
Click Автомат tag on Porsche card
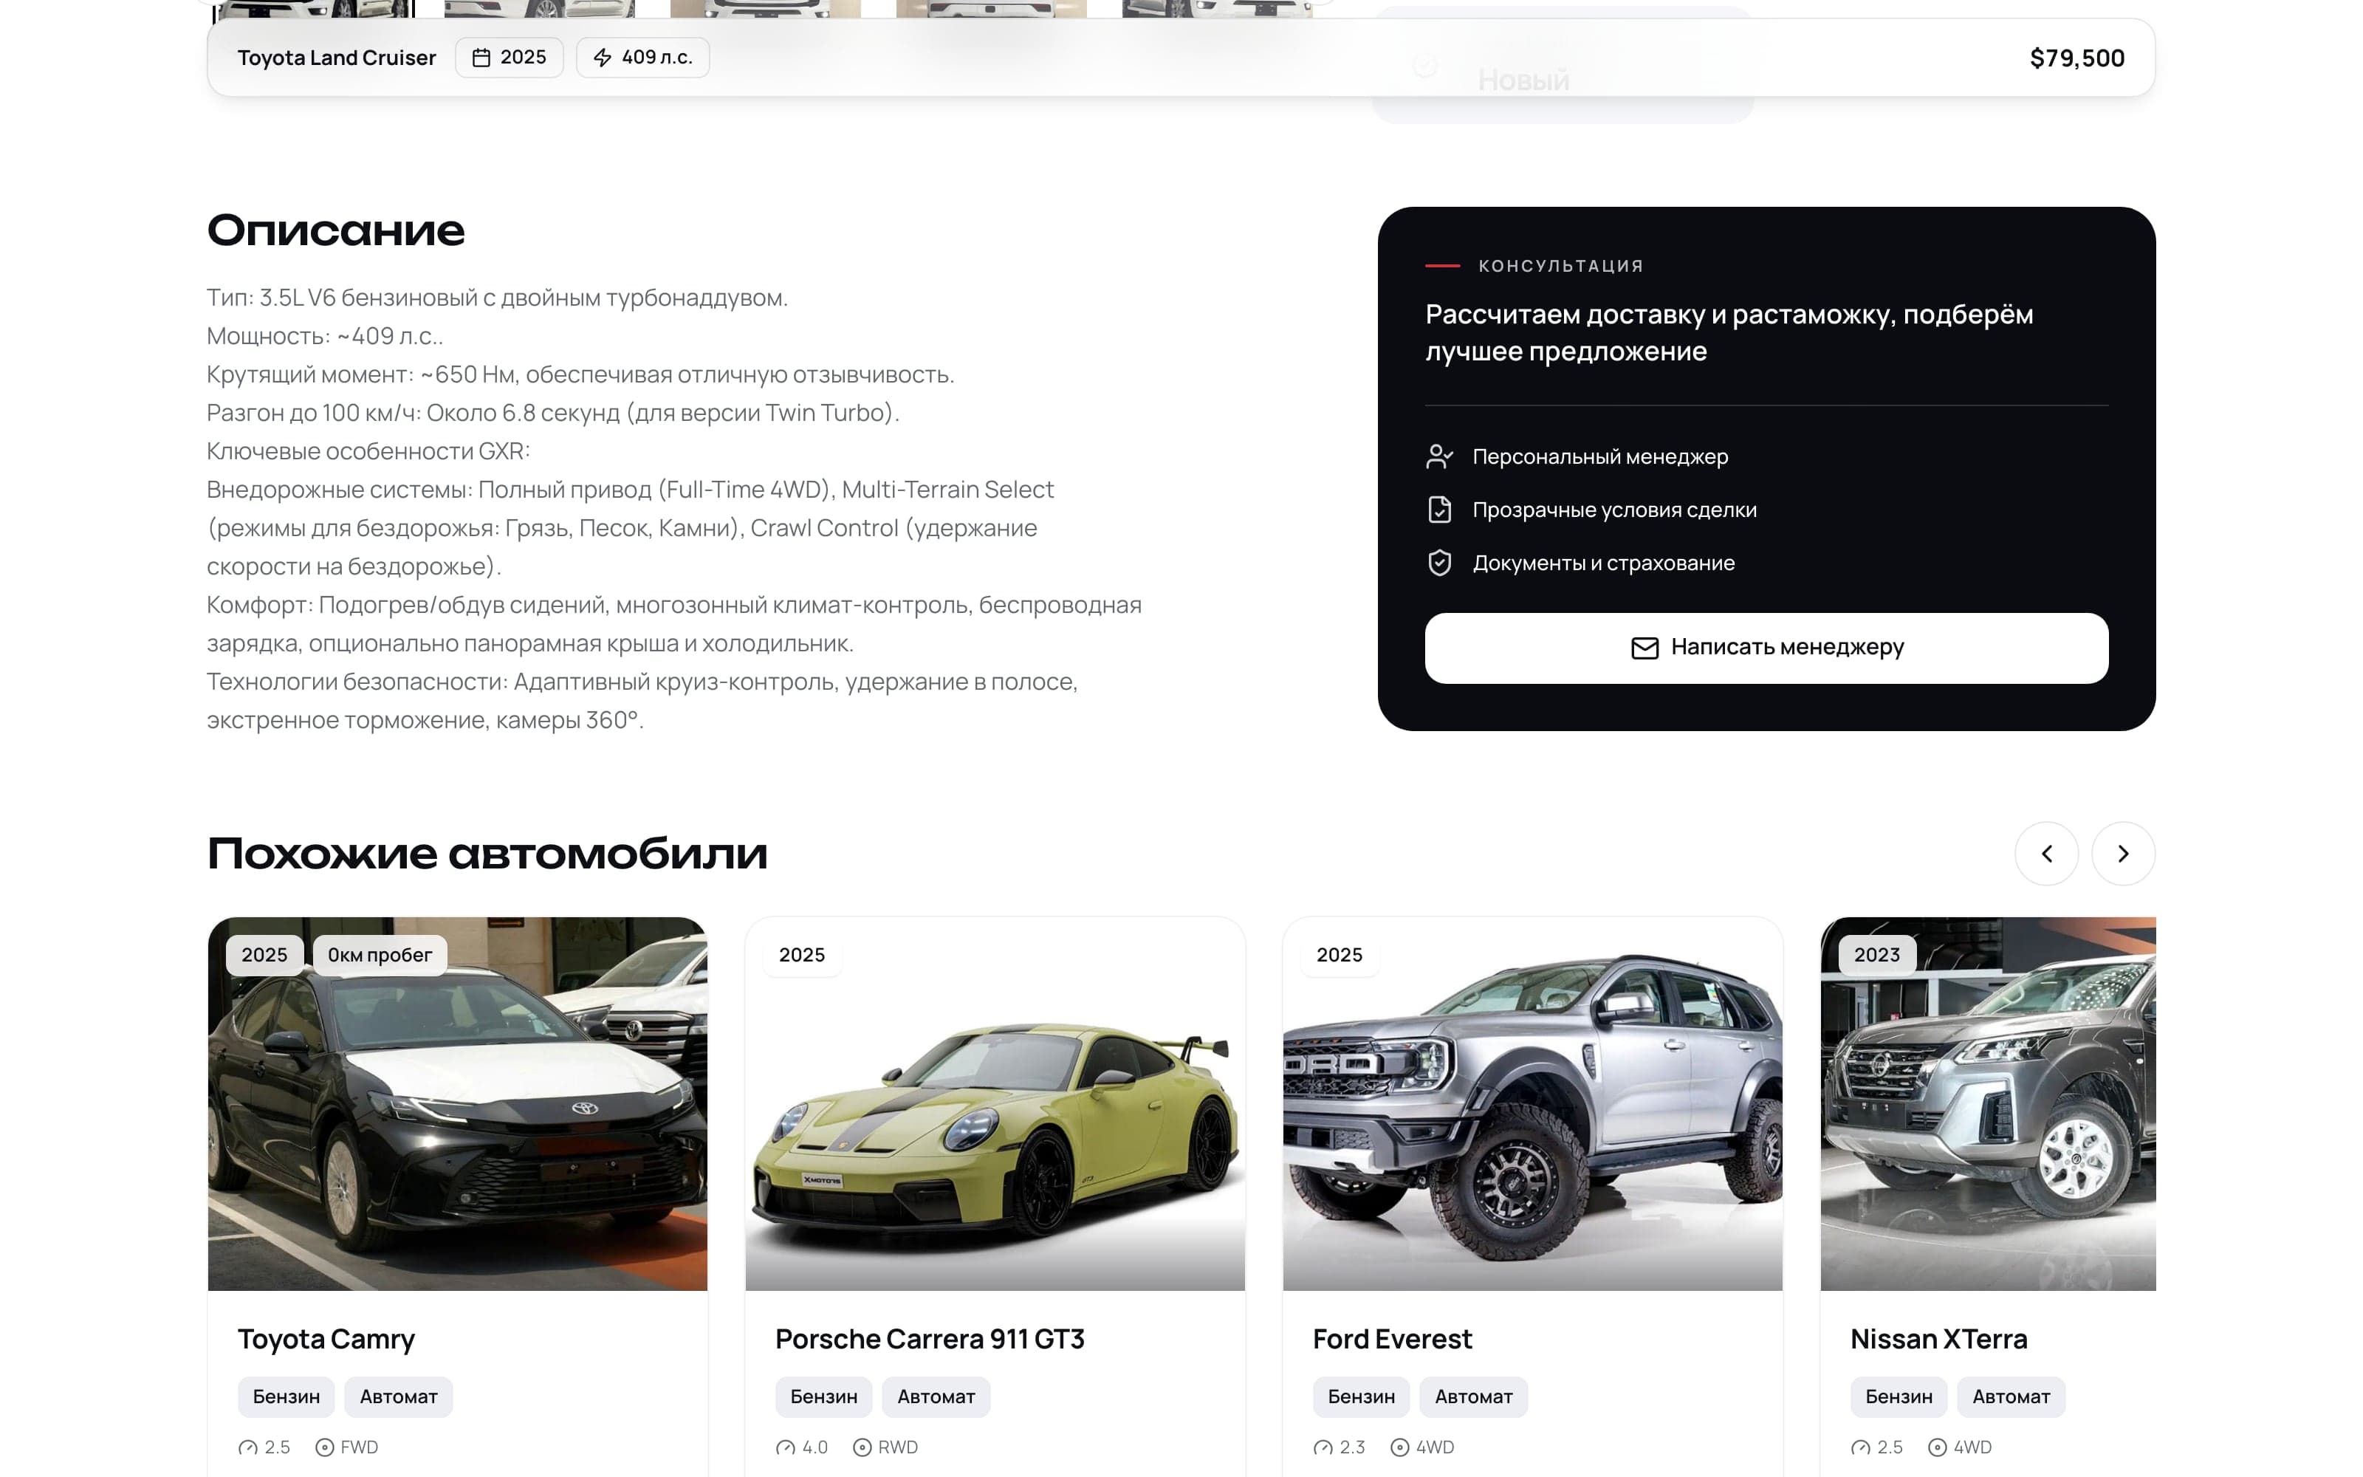click(936, 1397)
